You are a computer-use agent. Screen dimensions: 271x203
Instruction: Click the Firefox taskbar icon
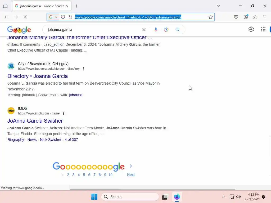point(177,197)
